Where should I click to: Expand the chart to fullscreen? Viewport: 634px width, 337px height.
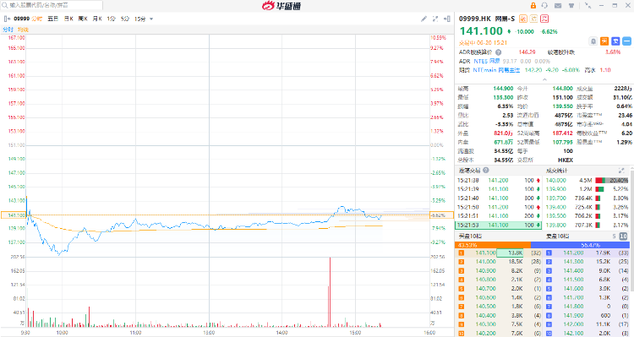click(x=435, y=19)
